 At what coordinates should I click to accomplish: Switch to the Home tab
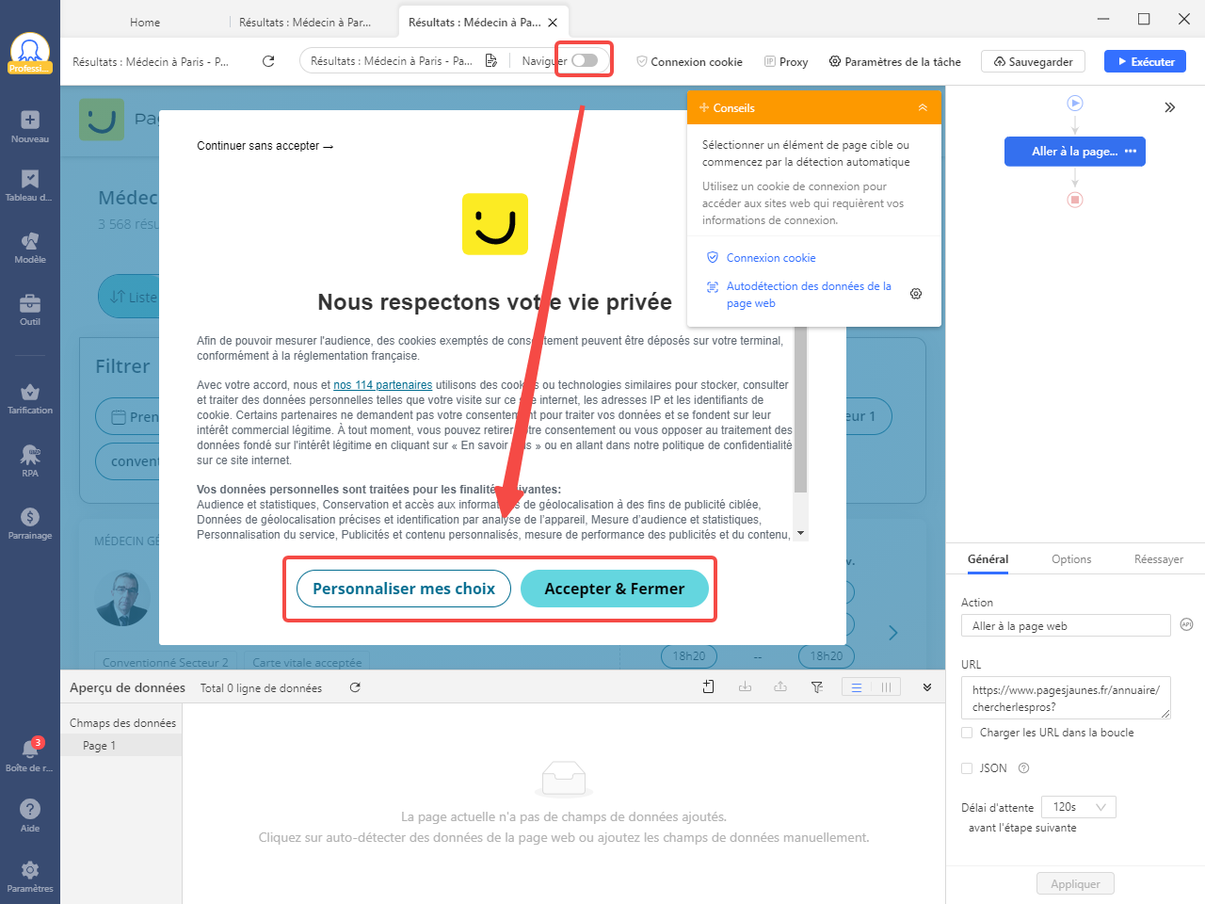[145, 22]
